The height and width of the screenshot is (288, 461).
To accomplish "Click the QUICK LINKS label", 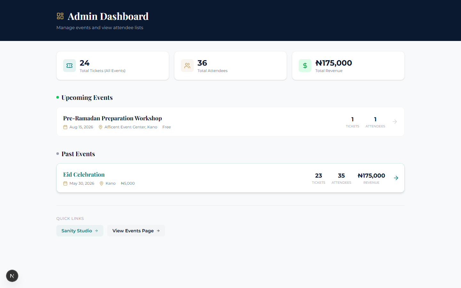I will coord(70,219).
